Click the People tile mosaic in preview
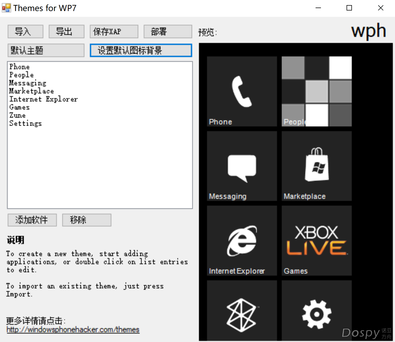 tap(317, 91)
